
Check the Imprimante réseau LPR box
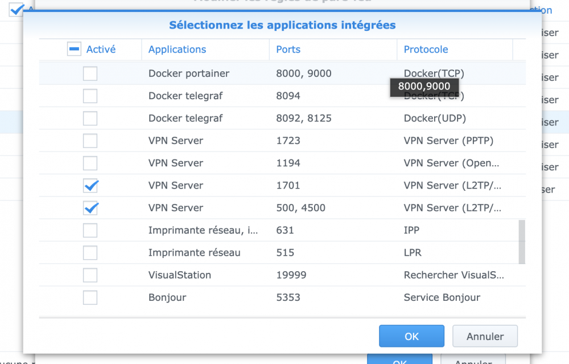tap(90, 252)
